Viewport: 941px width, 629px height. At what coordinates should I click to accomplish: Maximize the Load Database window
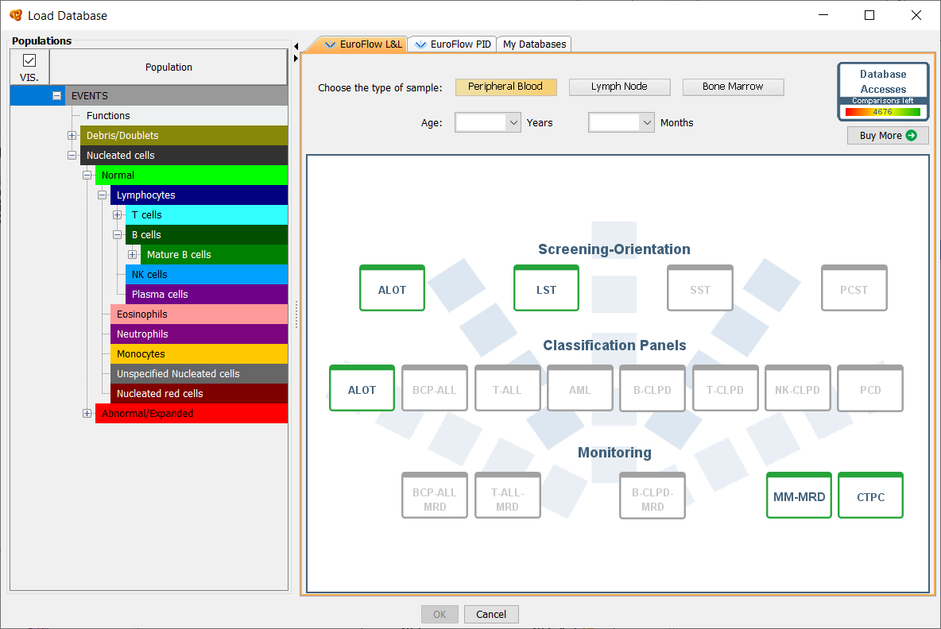click(x=869, y=15)
